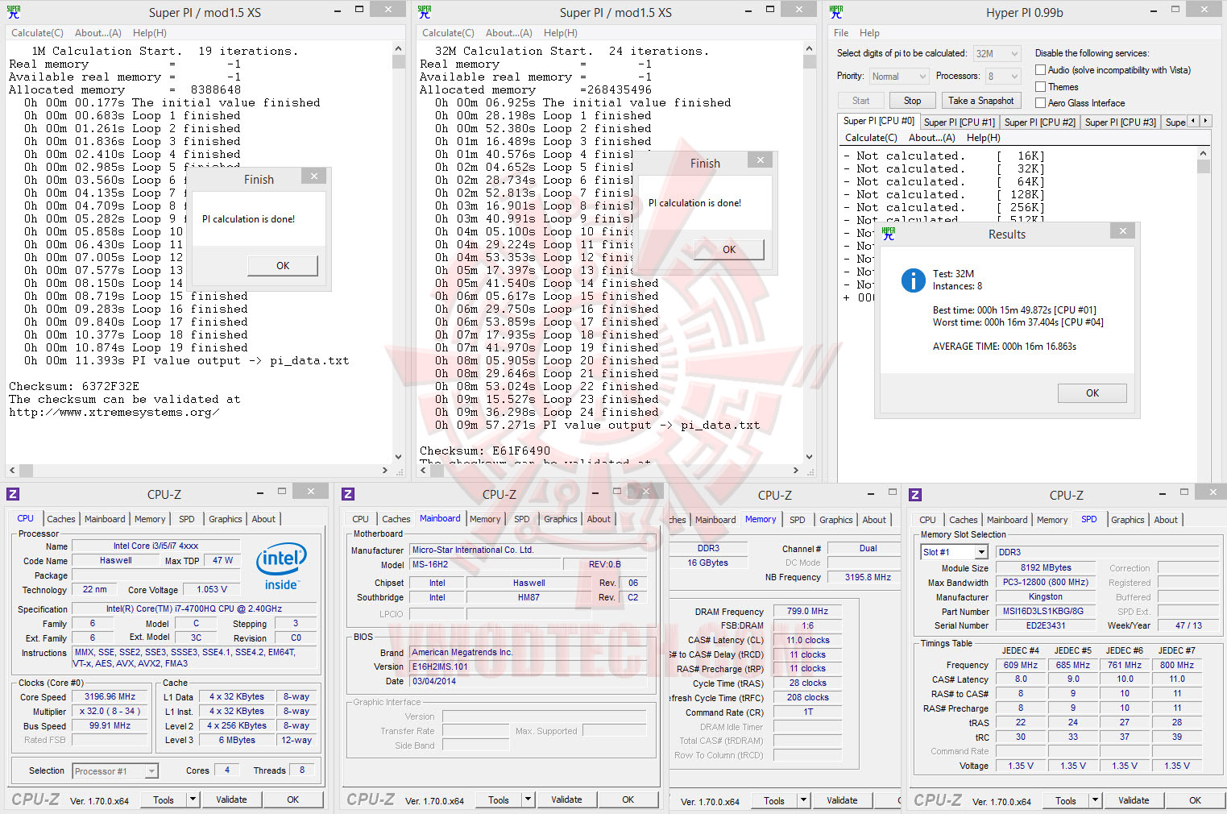Screen dimensions: 1227x814
Task: Open Graphics tab in CPU-Z Motherboard window
Action: [560, 519]
